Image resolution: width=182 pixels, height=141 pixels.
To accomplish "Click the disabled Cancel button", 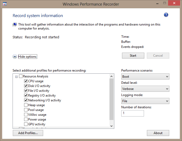I will [158, 56].
